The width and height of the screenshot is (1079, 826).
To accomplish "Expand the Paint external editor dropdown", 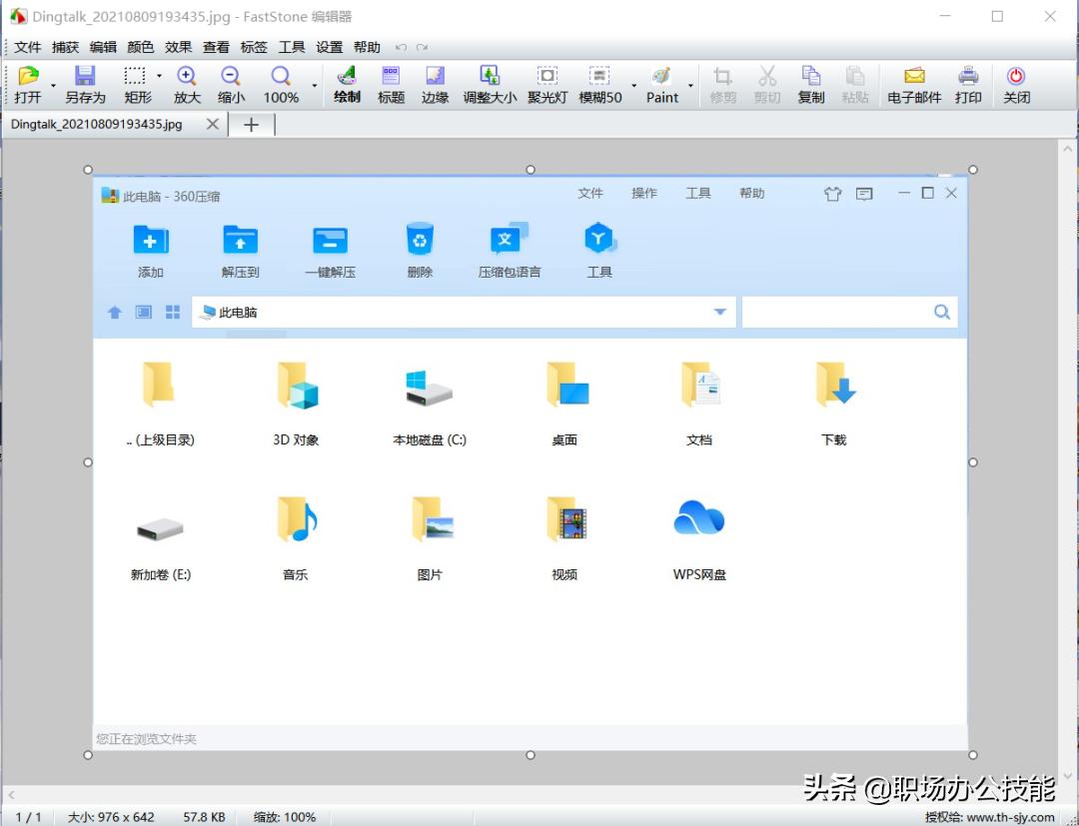I will tap(690, 86).
